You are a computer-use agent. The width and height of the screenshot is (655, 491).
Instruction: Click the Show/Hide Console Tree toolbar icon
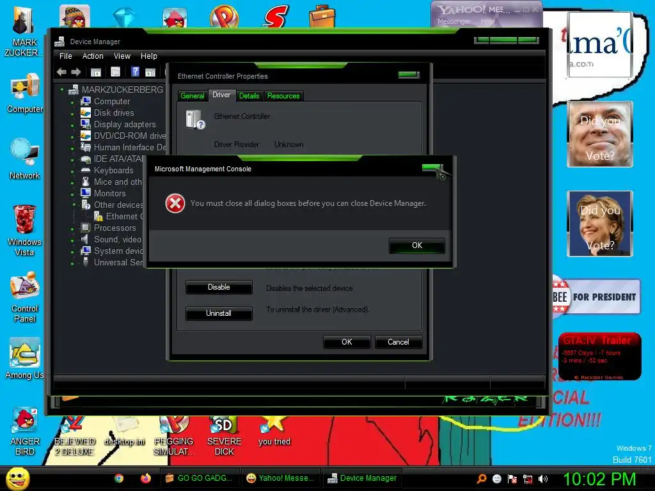point(96,72)
